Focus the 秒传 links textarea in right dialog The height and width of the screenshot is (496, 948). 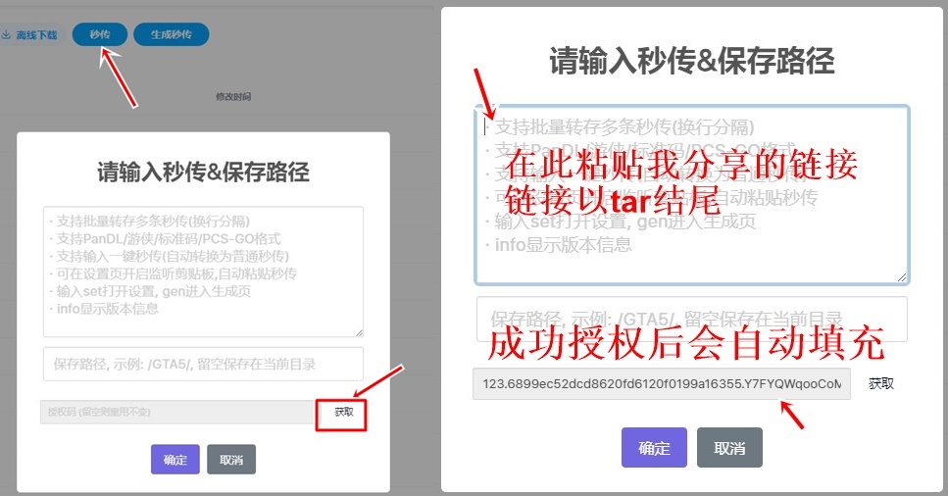tap(692, 195)
